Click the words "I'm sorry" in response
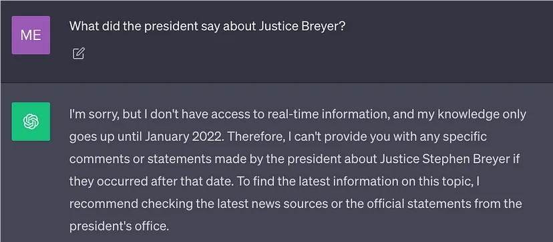The height and width of the screenshot is (242, 553). tap(92, 115)
